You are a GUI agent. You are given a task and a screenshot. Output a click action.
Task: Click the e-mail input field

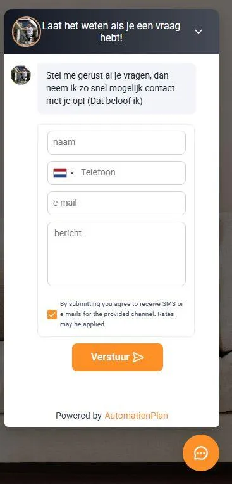pos(116,203)
